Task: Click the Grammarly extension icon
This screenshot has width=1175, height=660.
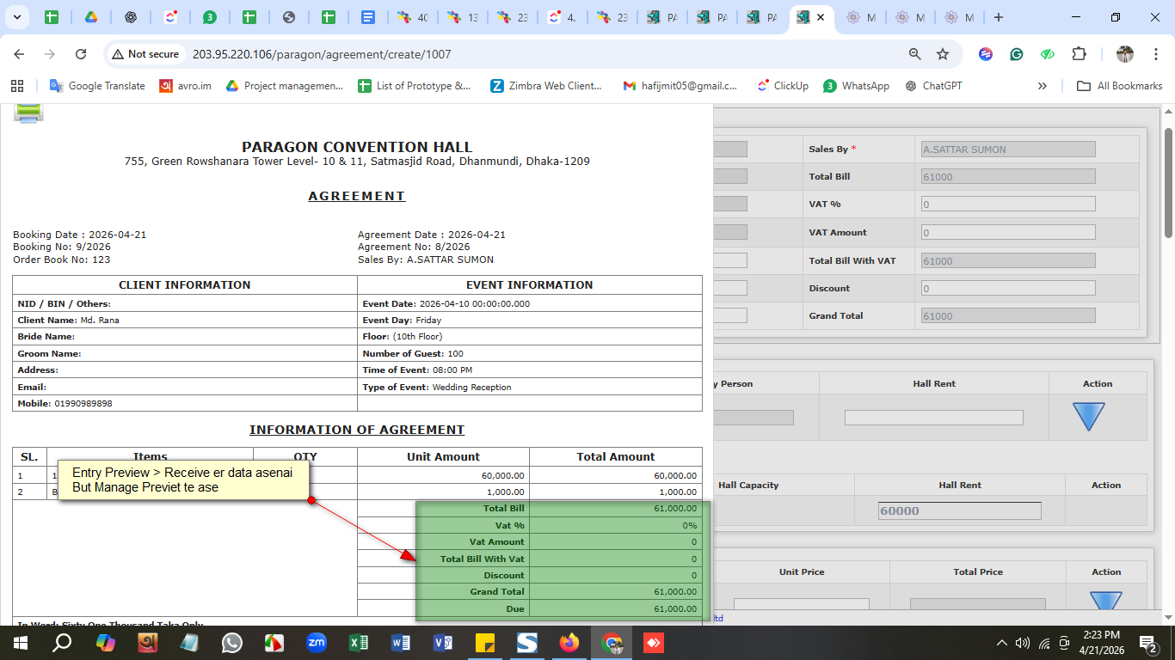Action: [1017, 54]
